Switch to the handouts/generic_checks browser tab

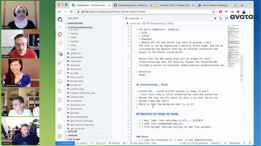coord(133,5)
